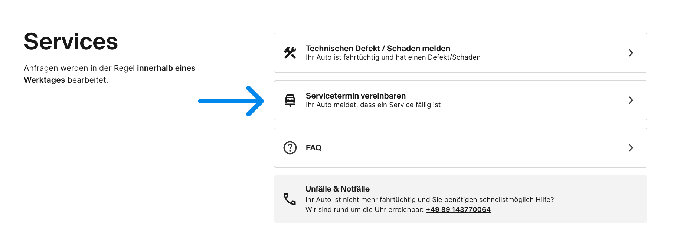Expand chevron on Technischen Defekt row

coord(631,53)
